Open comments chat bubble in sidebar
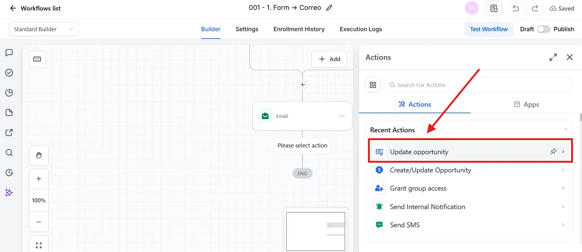This screenshot has width=582, height=252. (x=9, y=52)
